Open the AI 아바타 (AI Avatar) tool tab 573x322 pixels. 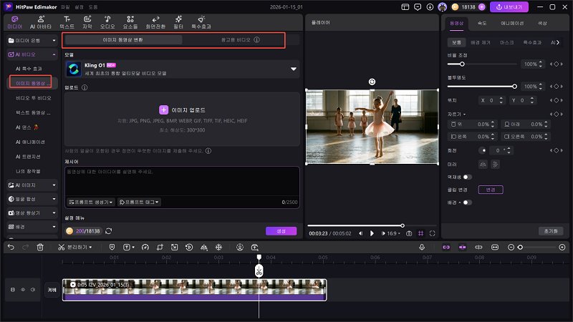tap(41, 22)
